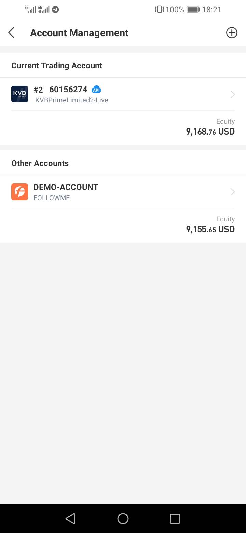Tap the battery icon in status bar

coord(193,10)
